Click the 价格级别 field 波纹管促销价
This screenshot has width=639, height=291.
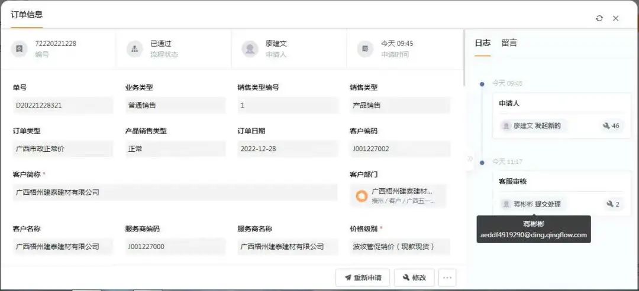point(400,247)
